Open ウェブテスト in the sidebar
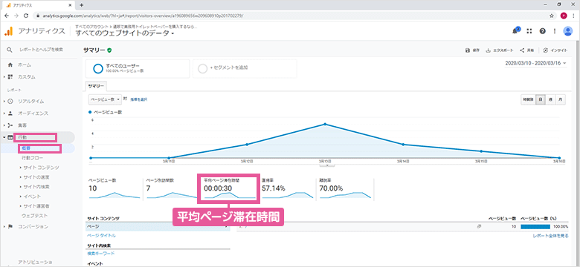The image size is (580, 267). point(34,215)
